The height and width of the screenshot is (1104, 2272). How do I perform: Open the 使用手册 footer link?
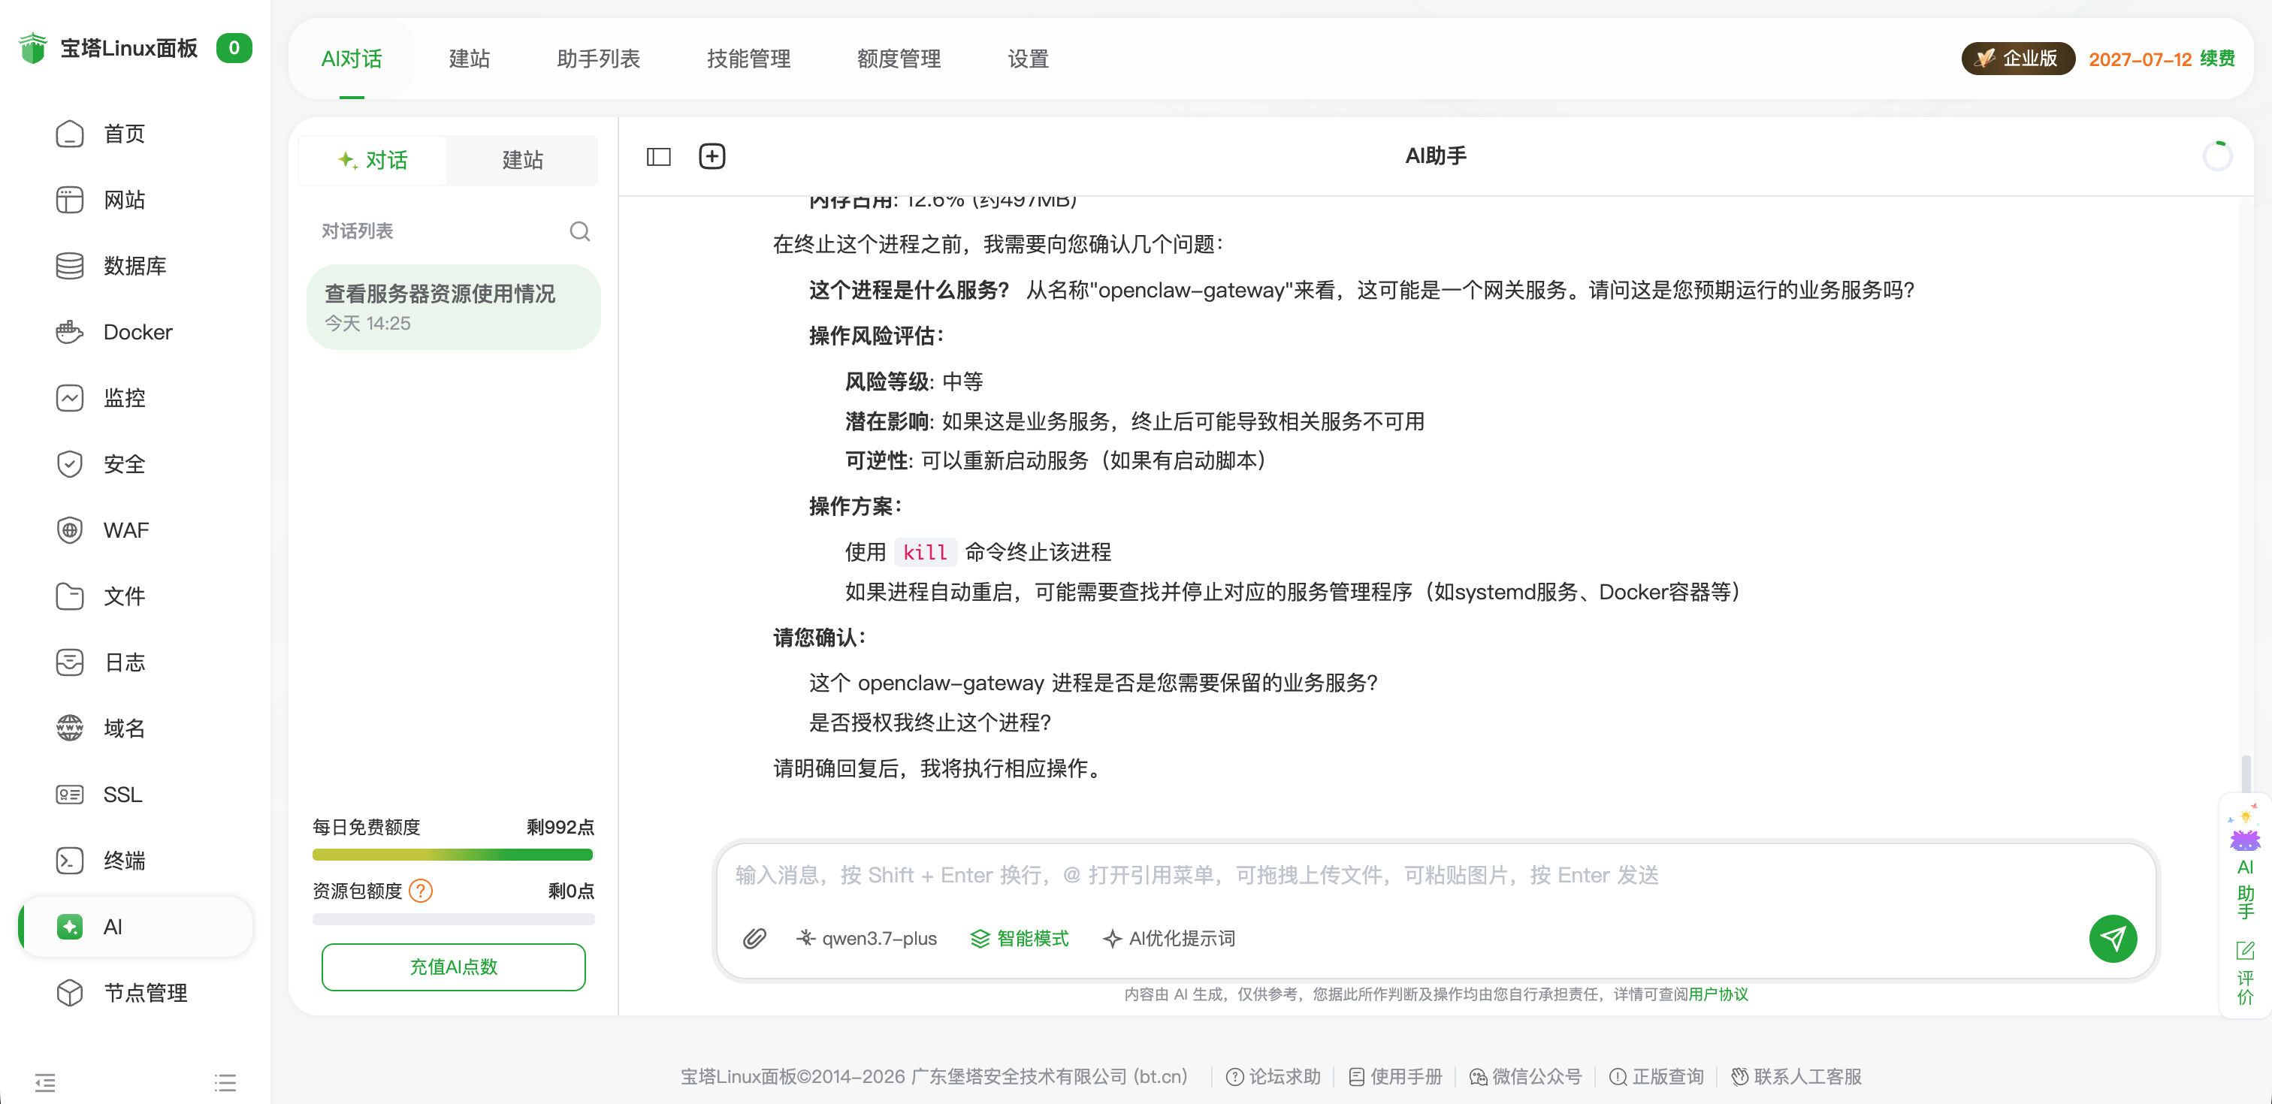[x=1395, y=1077]
